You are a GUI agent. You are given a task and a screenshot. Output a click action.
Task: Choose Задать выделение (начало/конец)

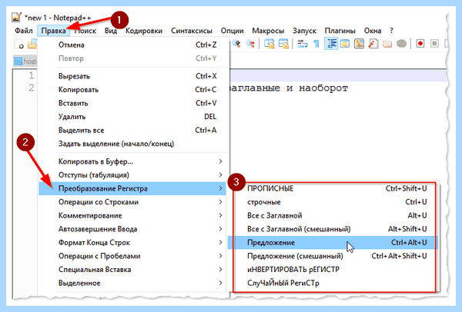[134, 144]
